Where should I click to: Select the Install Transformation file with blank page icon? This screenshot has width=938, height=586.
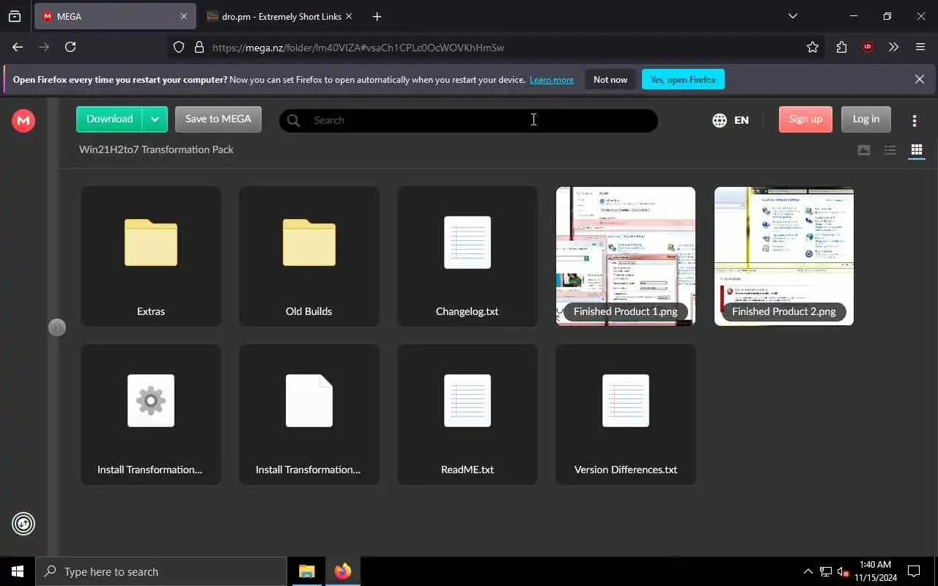click(309, 414)
